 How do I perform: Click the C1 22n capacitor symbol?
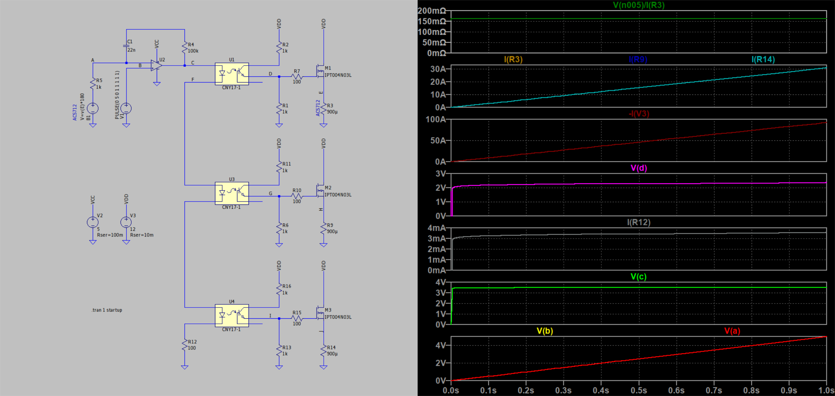[126, 46]
